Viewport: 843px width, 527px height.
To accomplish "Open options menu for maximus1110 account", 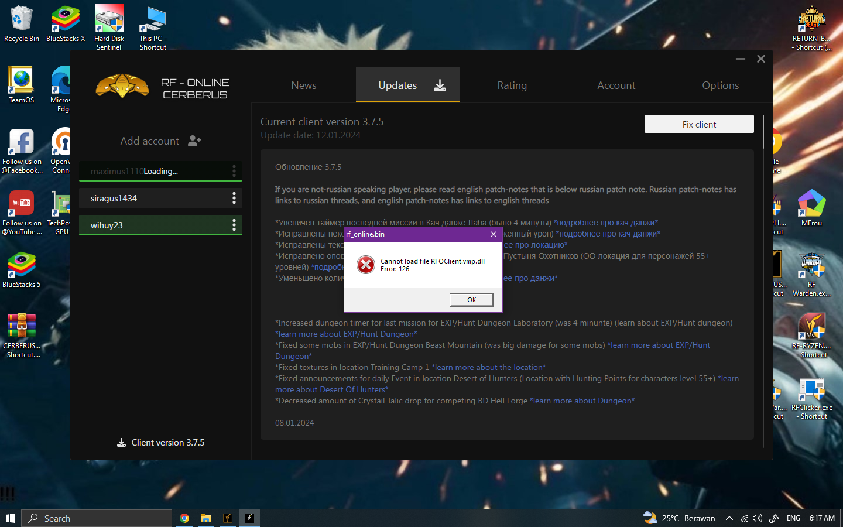I will pos(234,171).
